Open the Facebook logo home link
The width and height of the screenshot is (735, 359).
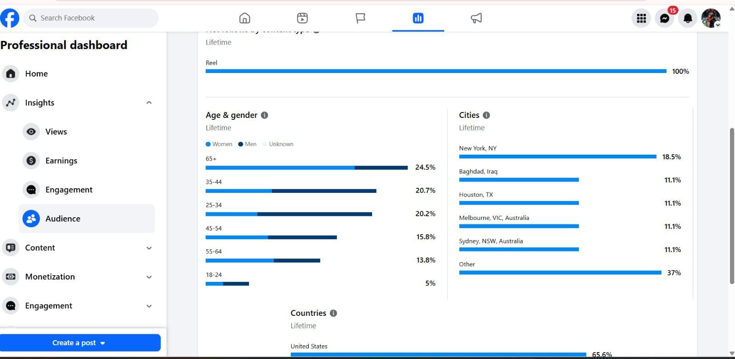10,18
